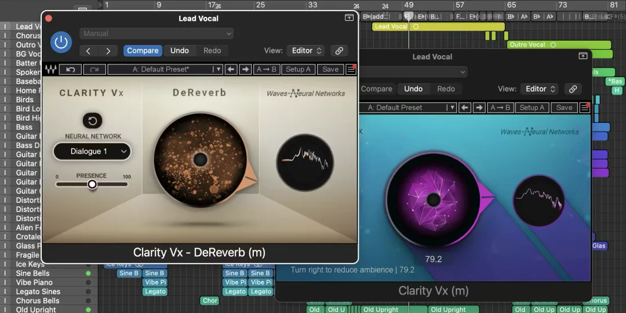Toggle the DeReverb plugin power button
Screen dimensions: 626x313
pos(61,42)
